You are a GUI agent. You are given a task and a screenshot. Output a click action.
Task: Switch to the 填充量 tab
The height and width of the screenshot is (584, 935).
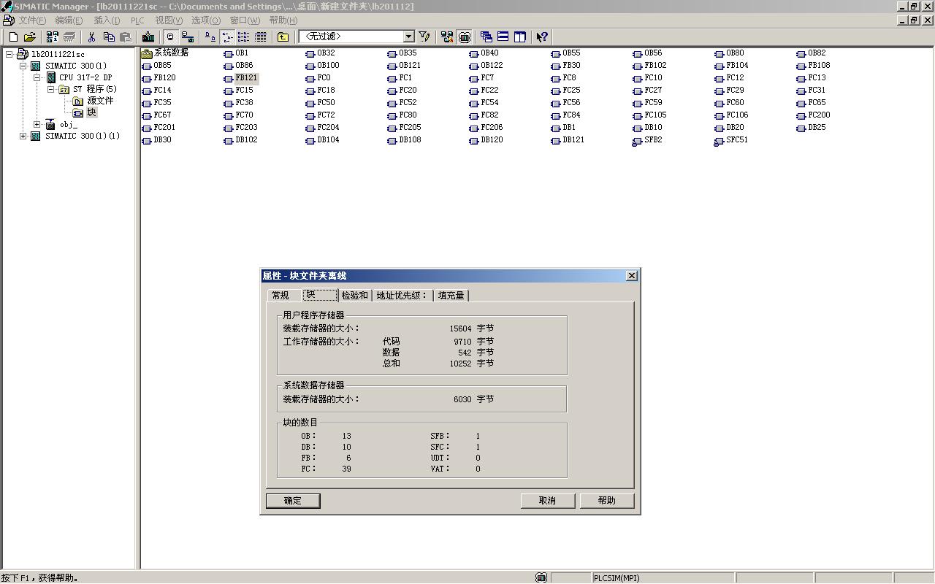[x=451, y=296]
